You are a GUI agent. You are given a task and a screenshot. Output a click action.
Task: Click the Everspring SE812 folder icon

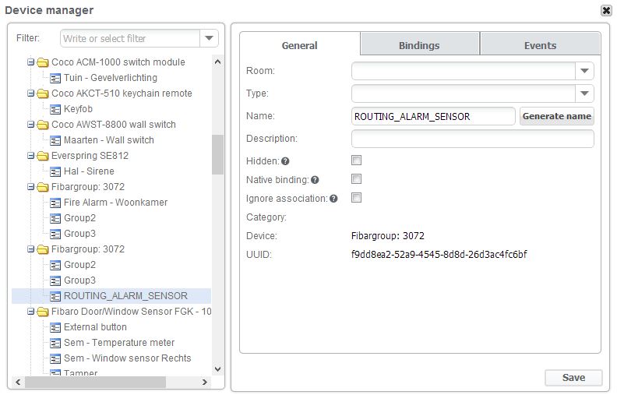pyautogui.click(x=42, y=156)
